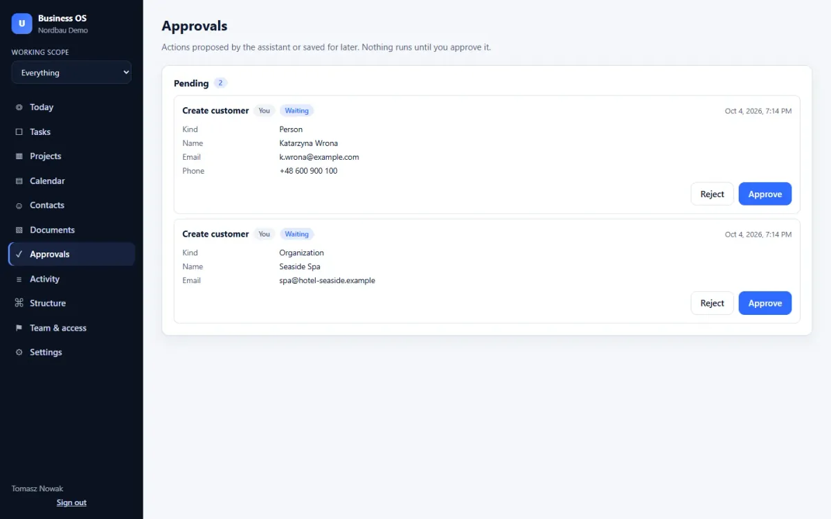This screenshot has height=519, width=831.
Task: Click the phone +48 600 900 100
Action: tap(308, 171)
